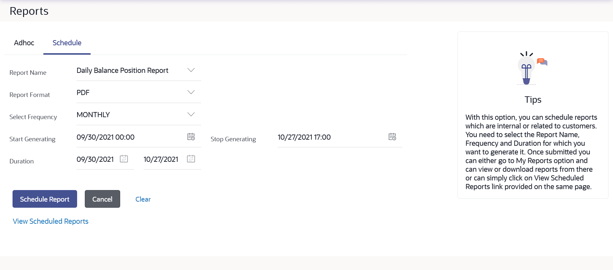Open Duration start date calendar icon
Screen dimensions: 613x270
click(x=124, y=159)
